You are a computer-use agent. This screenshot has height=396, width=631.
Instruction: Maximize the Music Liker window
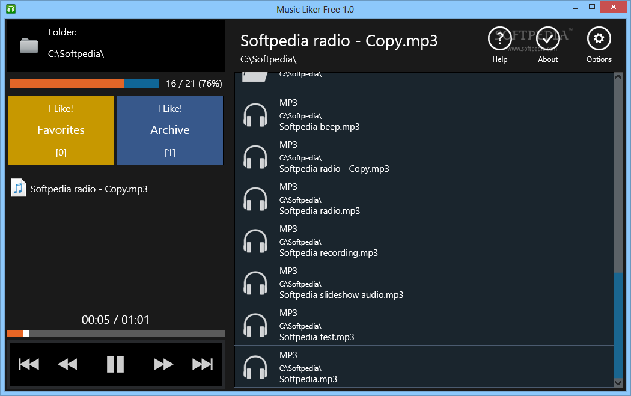pos(591,7)
